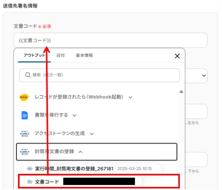Switch to アウトプット tab
The image size is (222, 190).
34,55
